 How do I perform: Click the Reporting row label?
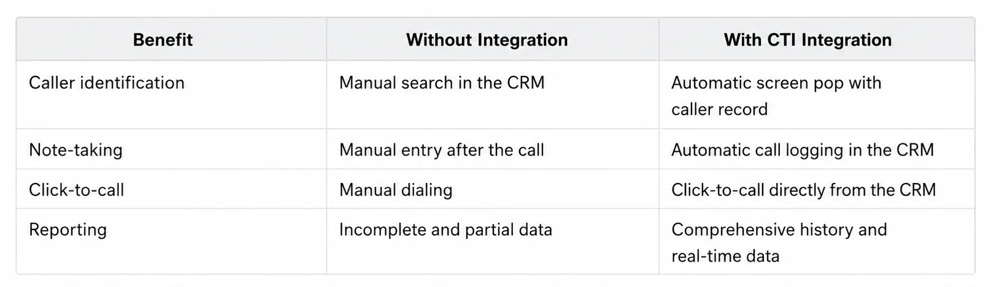click(67, 229)
